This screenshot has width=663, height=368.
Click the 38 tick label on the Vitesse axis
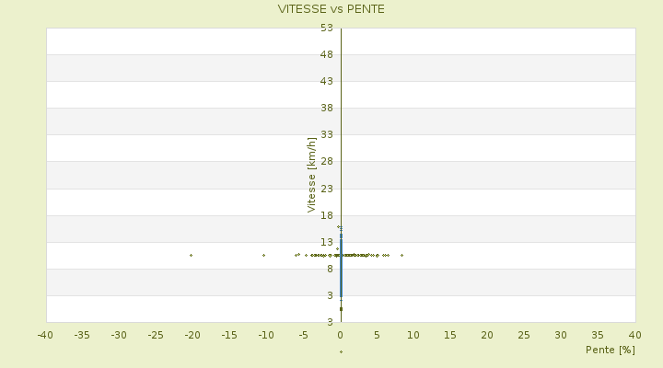point(326,108)
